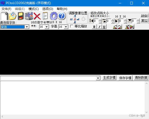Screen dimensions: 149x119
Task: Click the bottom-edge margin arrow icon
Action: coord(129,21)
